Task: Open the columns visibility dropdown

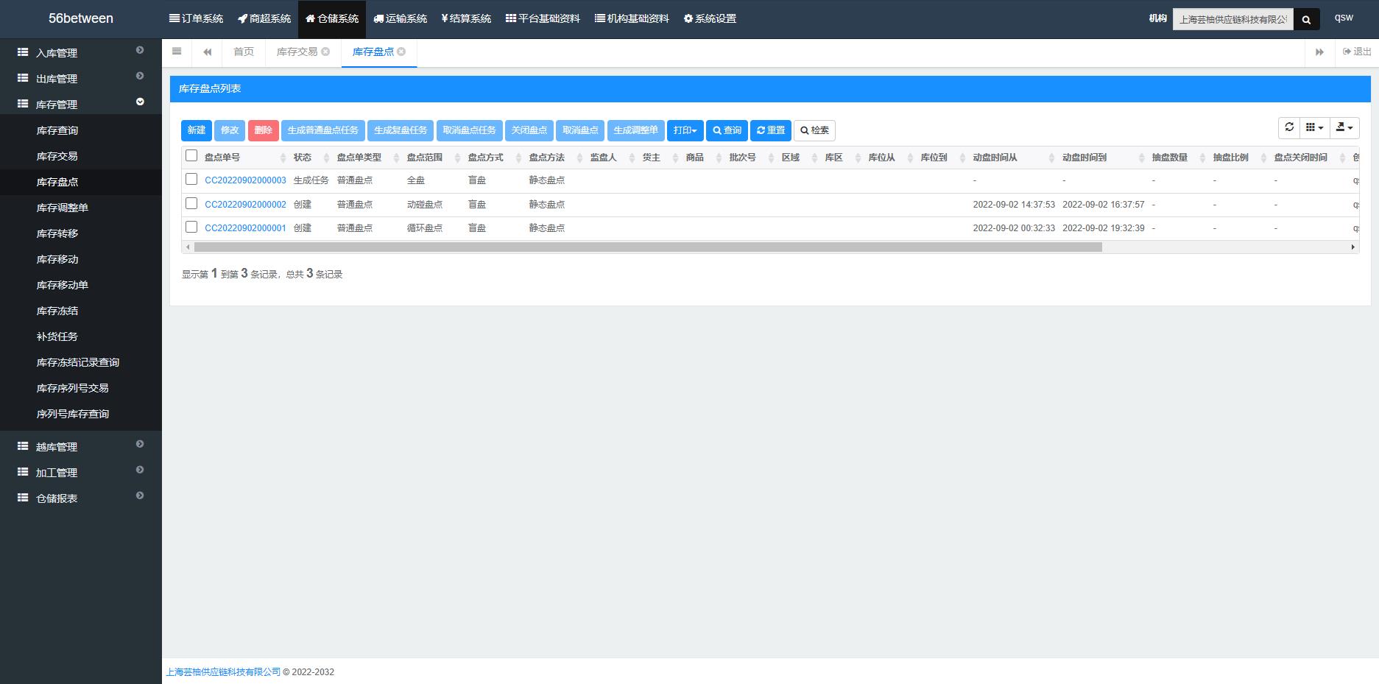Action: click(x=1315, y=127)
